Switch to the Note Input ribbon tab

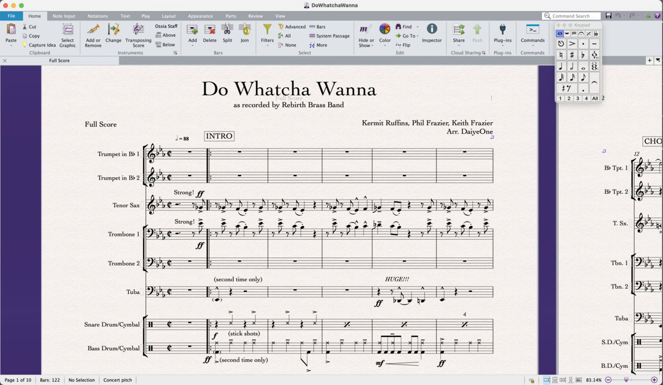point(64,16)
